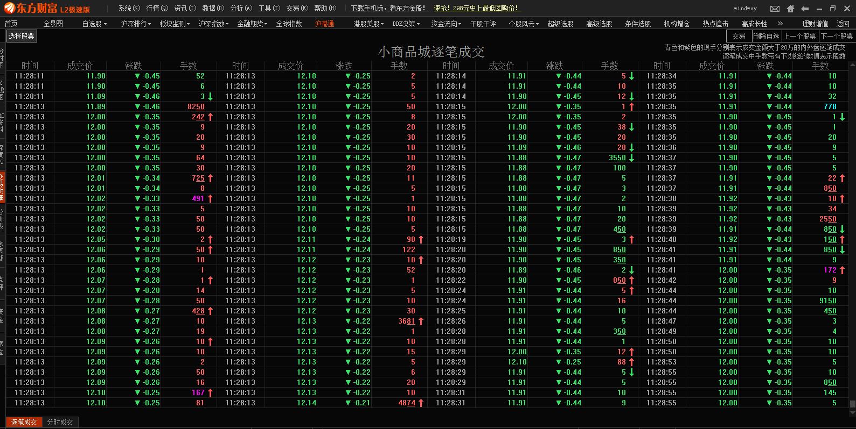The height and width of the screenshot is (429, 856).
Task: Open the 帮助(H) menu
Action: [325, 8]
